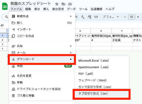Image resolution: width=142 pixels, height=104 pixels.
Task: Click the name box showing A1
Action: (x=2, y=26)
